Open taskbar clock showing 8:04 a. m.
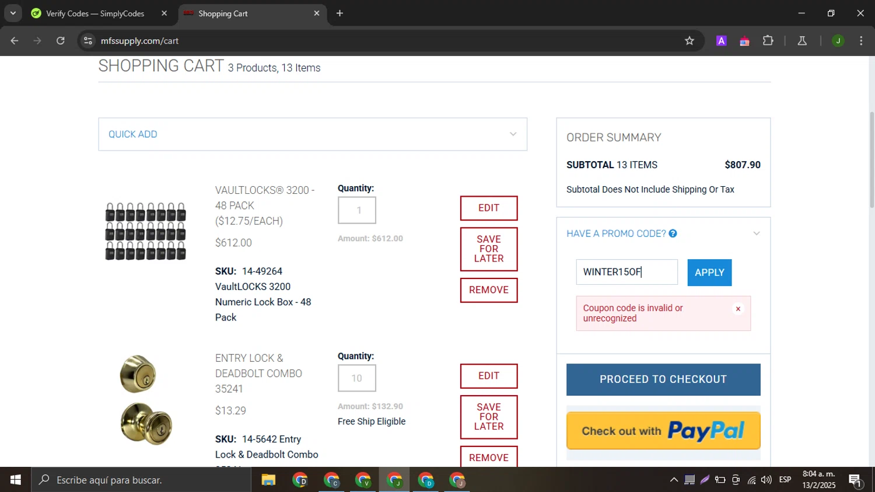The width and height of the screenshot is (875, 492). 818,480
